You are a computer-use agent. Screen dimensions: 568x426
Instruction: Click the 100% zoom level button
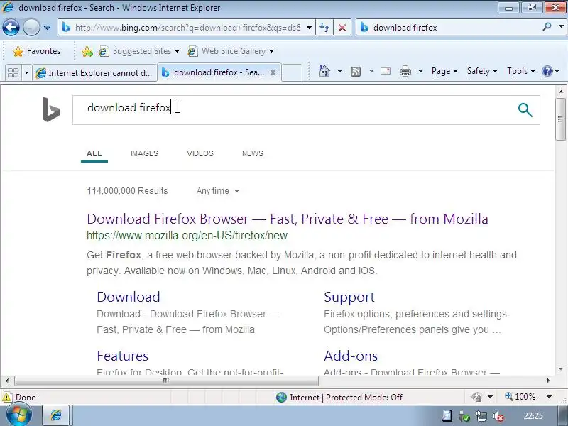point(520,397)
